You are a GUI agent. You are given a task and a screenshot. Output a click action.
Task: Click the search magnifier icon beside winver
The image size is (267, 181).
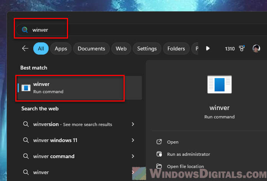25,30
